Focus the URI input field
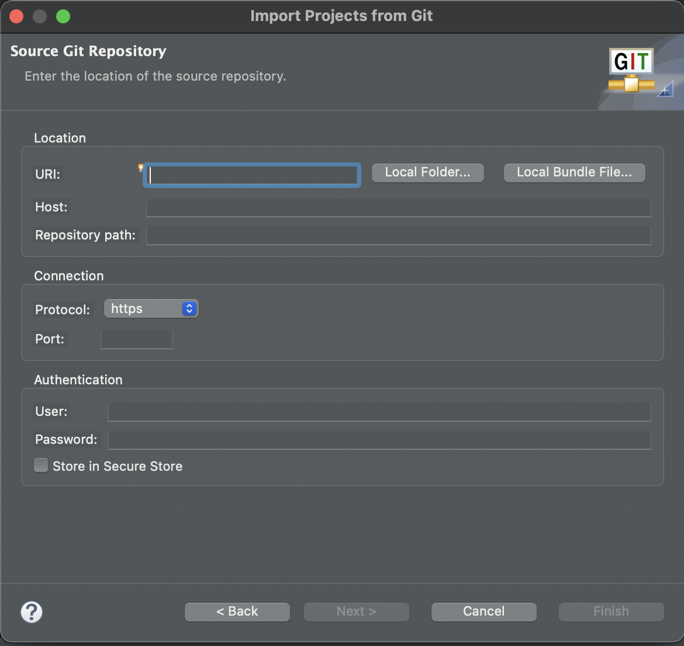This screenshot has width=684, height=646. point(251,175)
